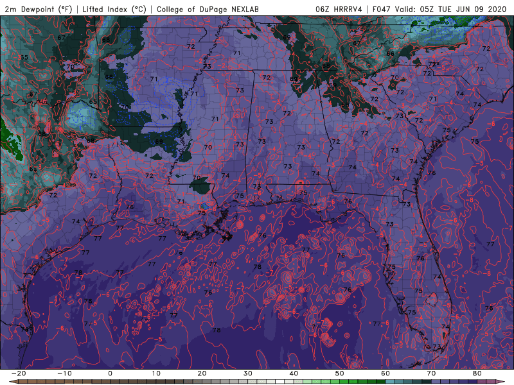
Task: Click the "70" color scale label
Action: coord(431,373)
